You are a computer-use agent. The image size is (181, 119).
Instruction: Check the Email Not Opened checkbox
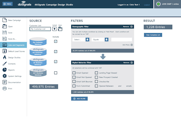[74, 77]
